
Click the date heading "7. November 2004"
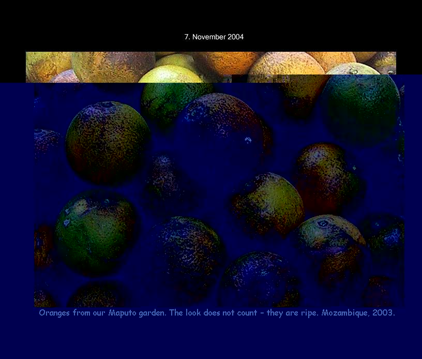(214, 37)
